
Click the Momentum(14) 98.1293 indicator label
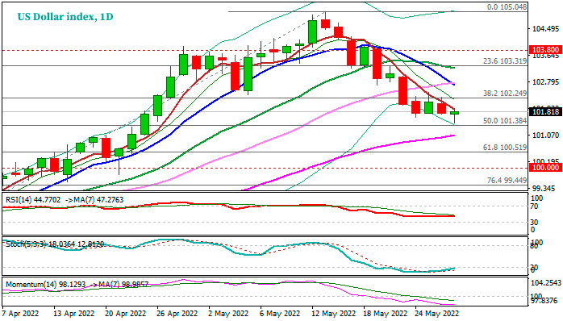[x=46, y=285]
